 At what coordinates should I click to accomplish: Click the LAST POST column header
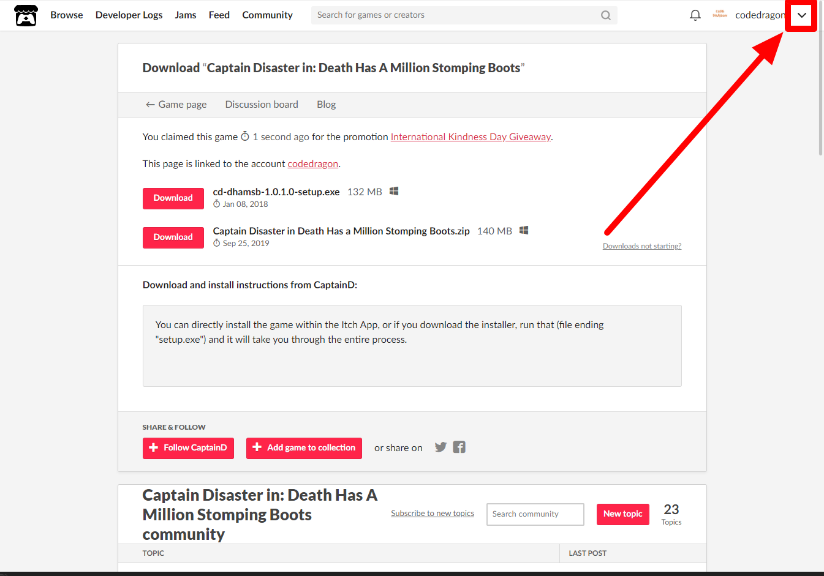(x=588, y=553)
